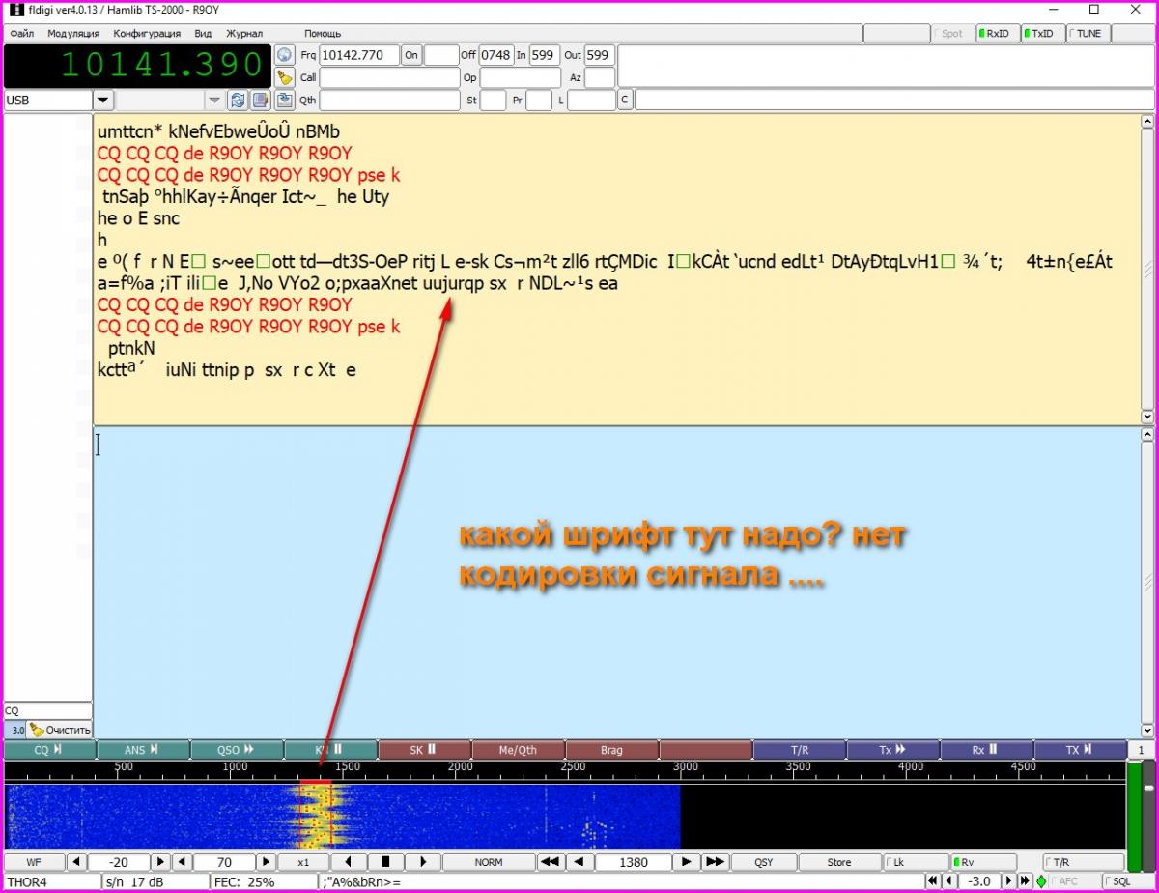1159x893 pixels.
Task: Click in the Call input field
Action: (389, 77)
